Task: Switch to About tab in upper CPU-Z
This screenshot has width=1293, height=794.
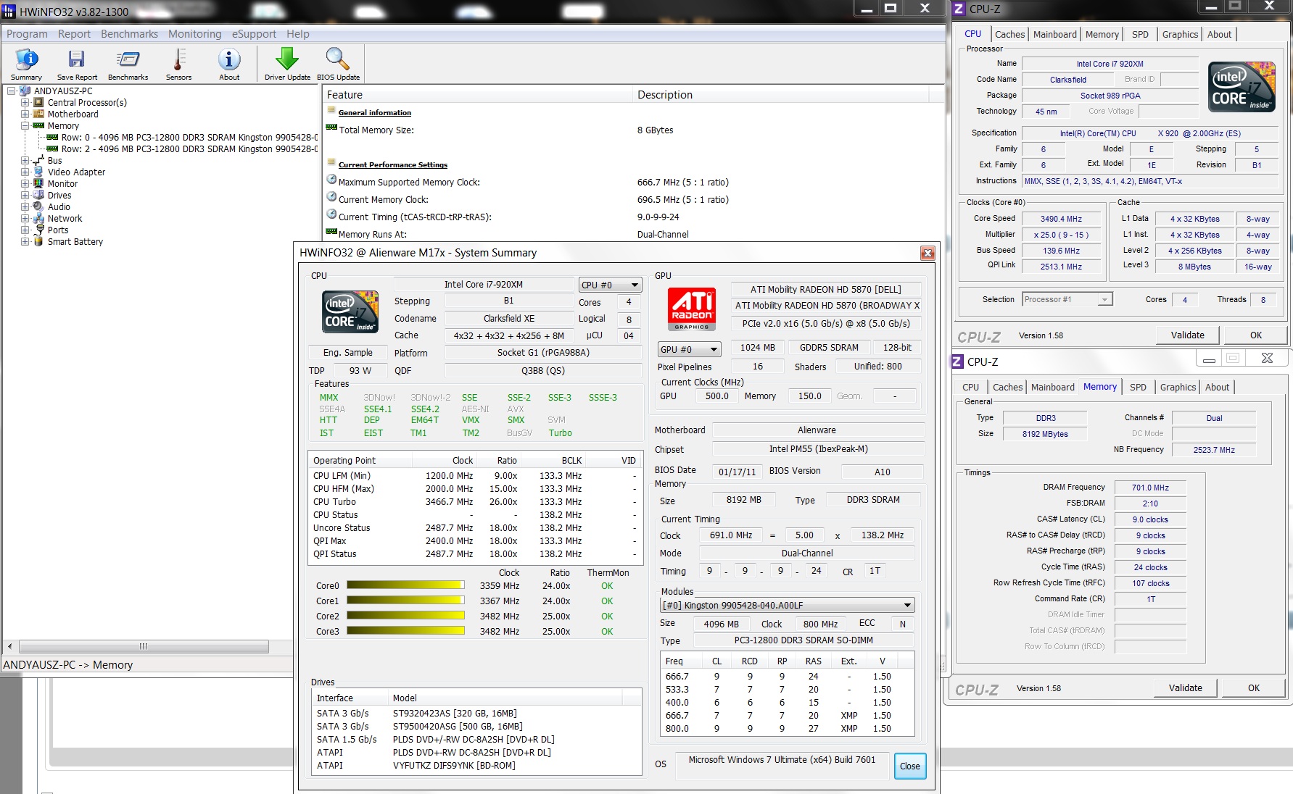Action: click(x=1219, y=35)
